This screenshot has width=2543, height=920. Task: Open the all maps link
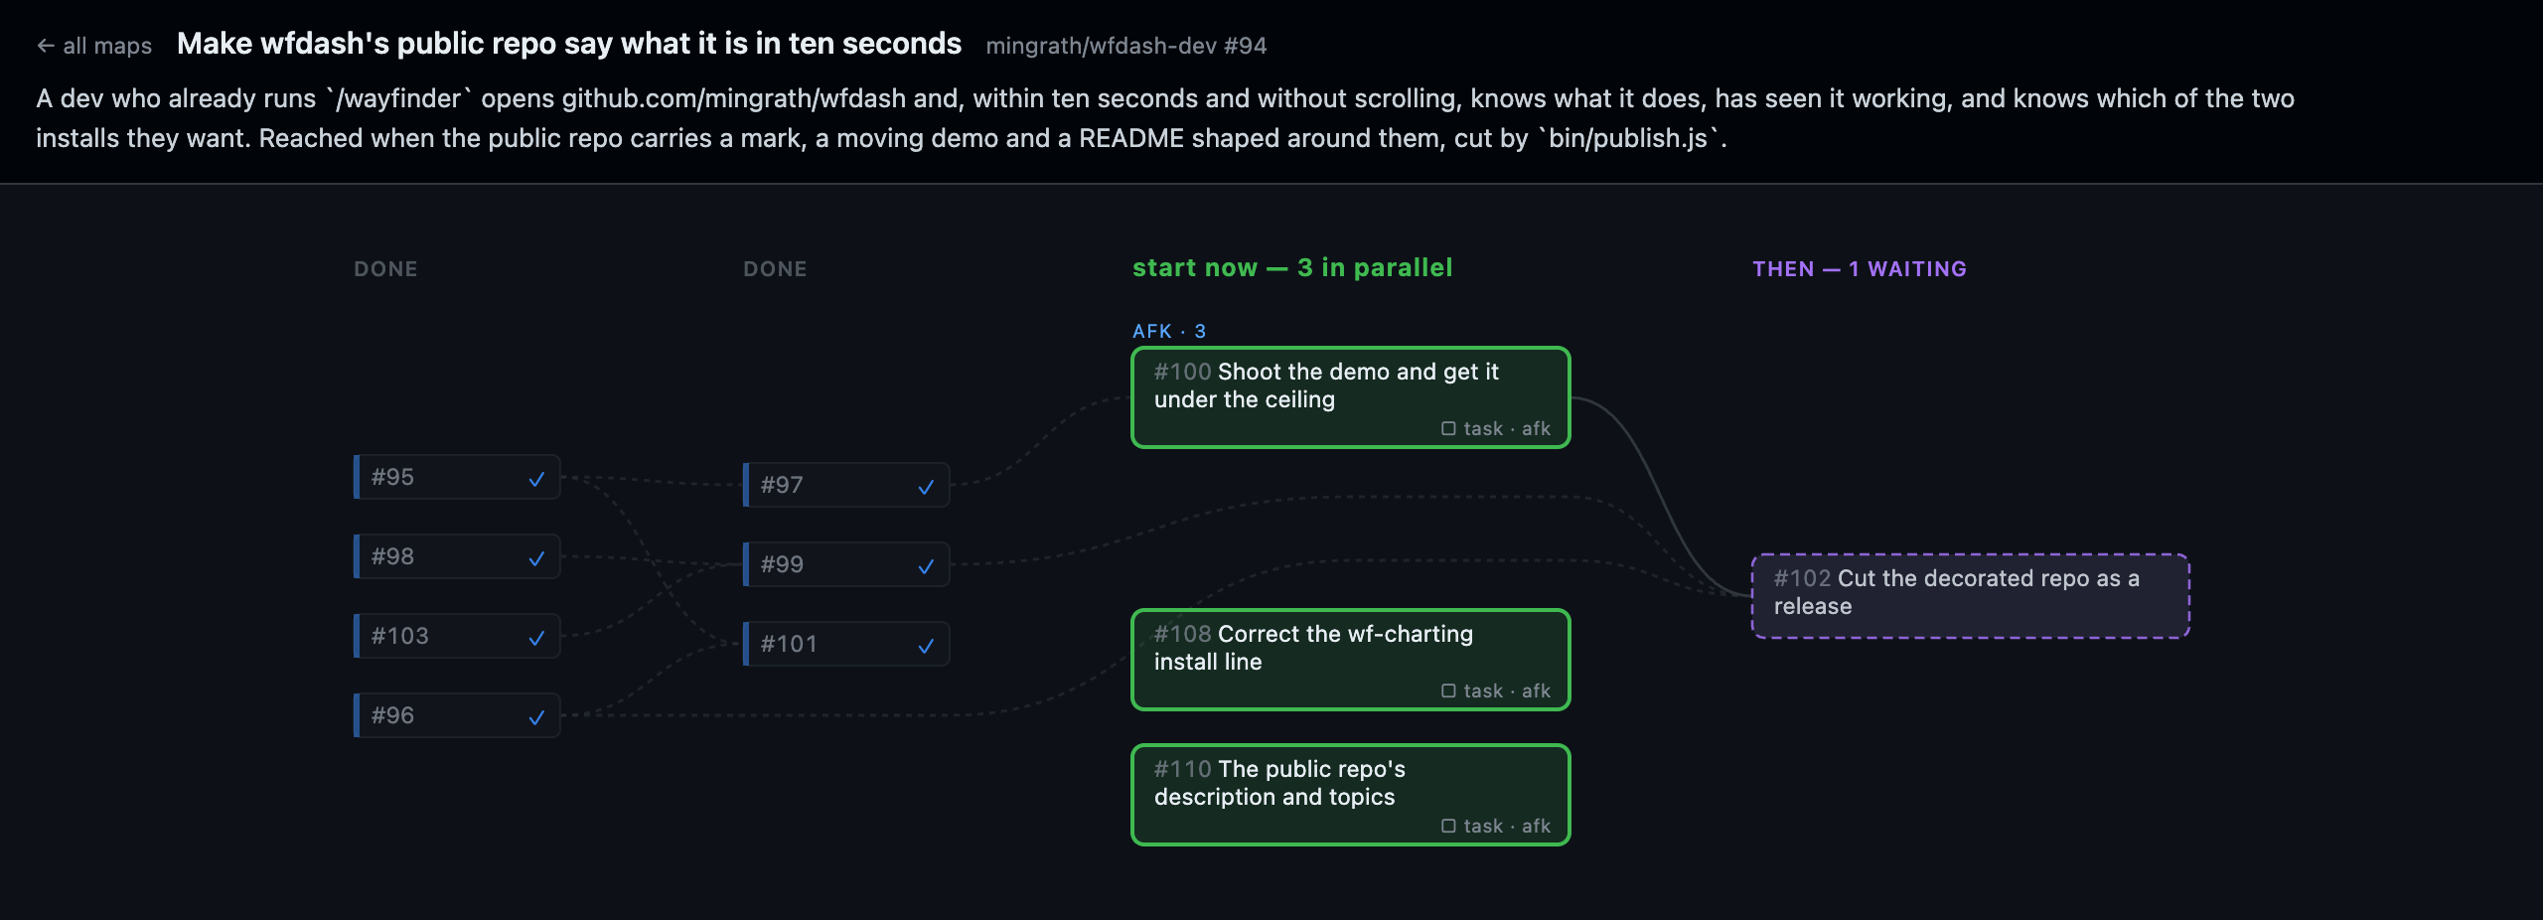[94, 46]
